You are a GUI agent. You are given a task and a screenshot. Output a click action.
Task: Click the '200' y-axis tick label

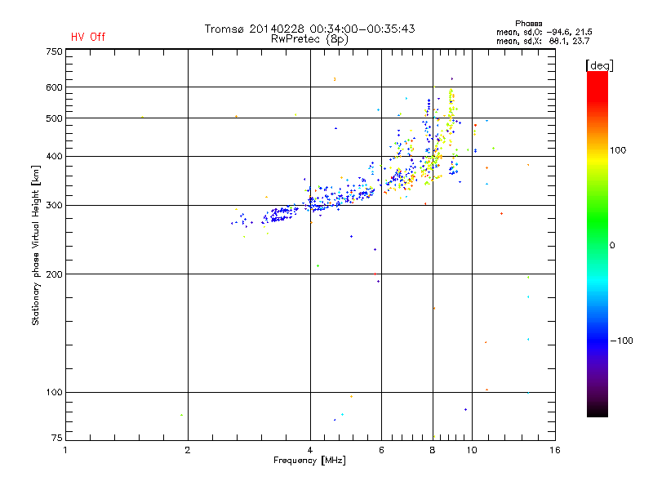[x=54, y=274]
